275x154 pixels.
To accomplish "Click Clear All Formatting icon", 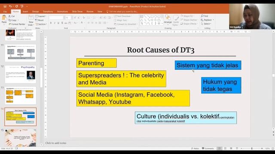I will pyautogui.click(x=84, y=18).
